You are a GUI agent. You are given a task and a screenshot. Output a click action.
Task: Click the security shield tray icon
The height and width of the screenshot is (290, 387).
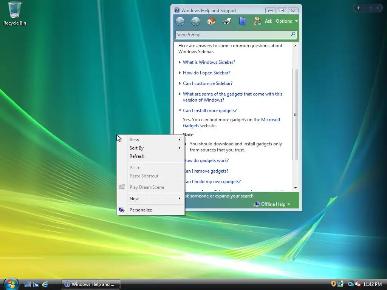333,284
